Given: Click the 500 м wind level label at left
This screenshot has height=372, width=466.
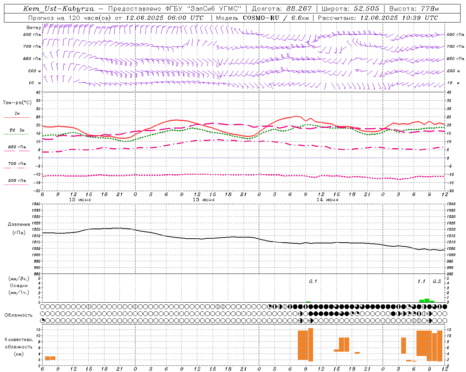Looking at the screenshot, I should [x=35, y=71].
